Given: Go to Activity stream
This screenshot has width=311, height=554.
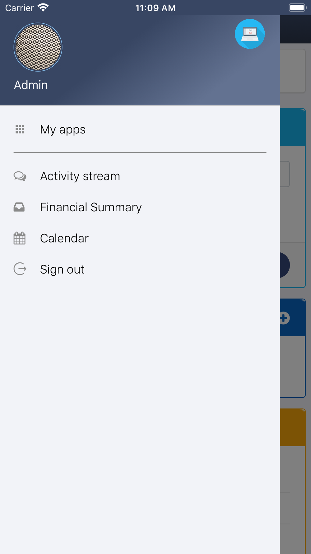Looking at the screenshot, I should point(140,176).
